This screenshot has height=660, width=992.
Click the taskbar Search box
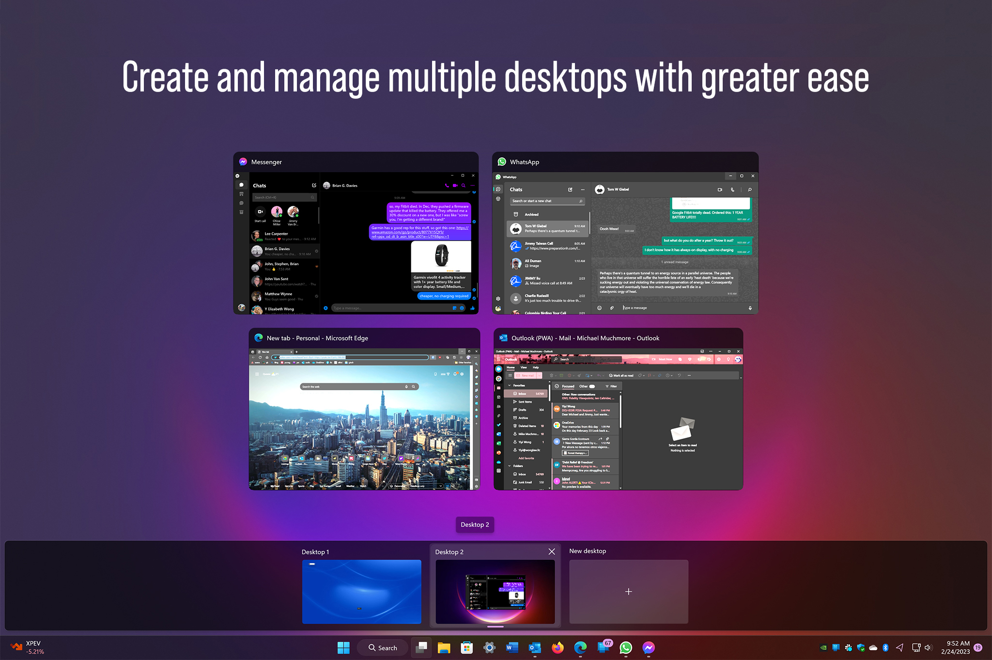point(382,648)
